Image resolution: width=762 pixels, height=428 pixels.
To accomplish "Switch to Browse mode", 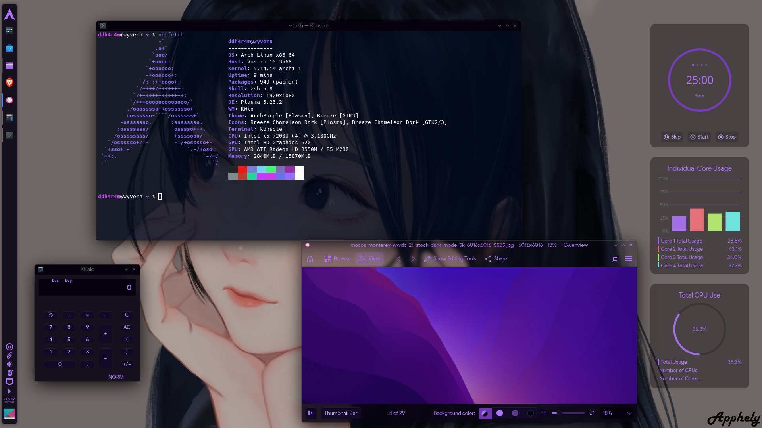I will (338, 259).
